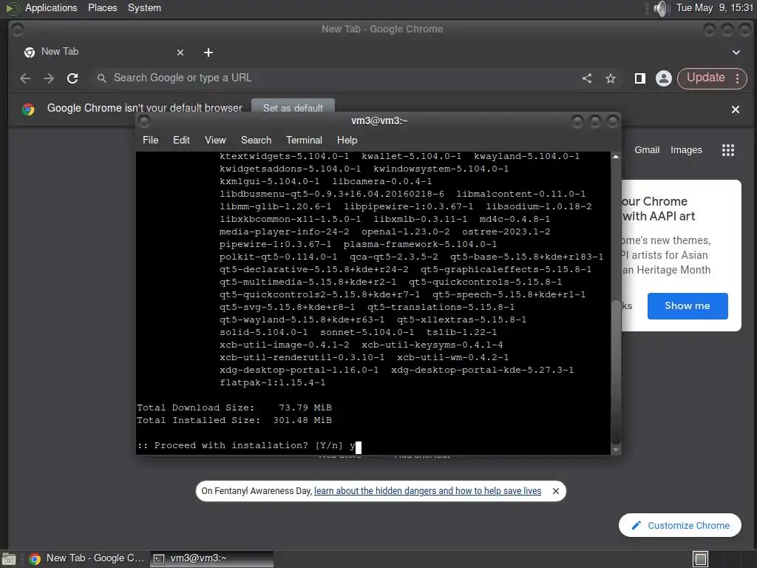
Task: Open Customize Chrome
Action: [680, 525]
